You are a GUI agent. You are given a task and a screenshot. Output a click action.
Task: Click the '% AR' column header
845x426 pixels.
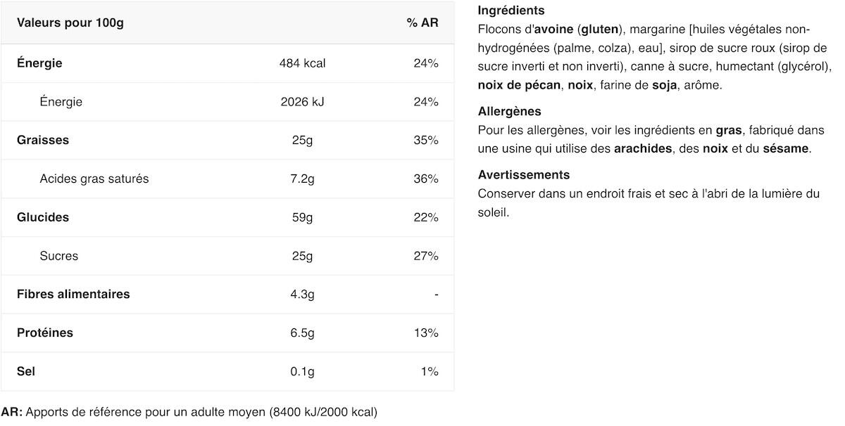423,22
